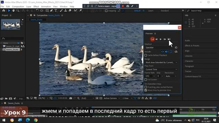Open the Animation menu

pyautogui.click(x=46, y=6)
